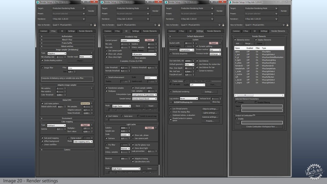327x184 pixels.
Task: Open Sample lookup dropdown Density-based
Action: click(x=144, y=99)
